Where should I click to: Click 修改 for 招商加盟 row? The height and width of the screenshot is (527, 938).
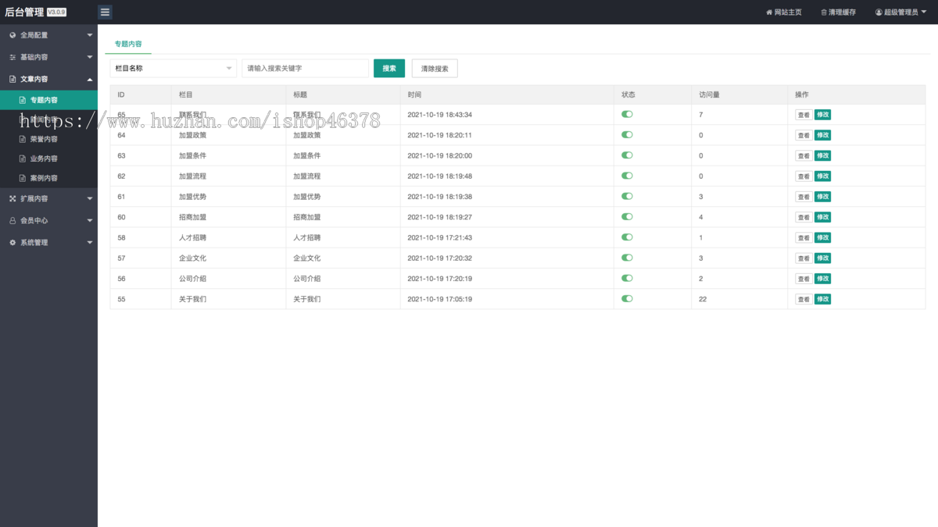822,217
